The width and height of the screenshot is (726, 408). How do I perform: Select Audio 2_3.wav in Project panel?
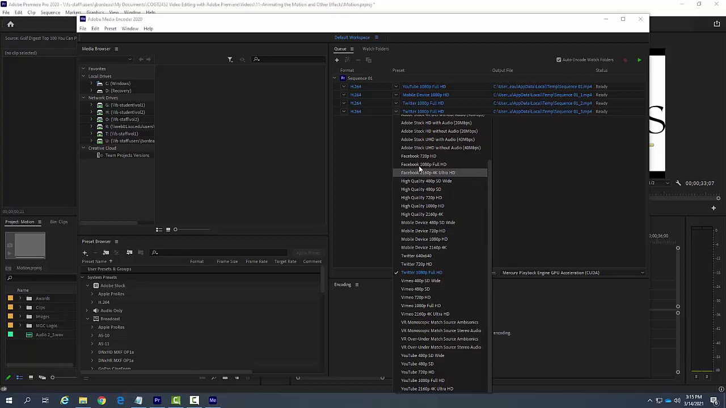click(x=49, y=335)
